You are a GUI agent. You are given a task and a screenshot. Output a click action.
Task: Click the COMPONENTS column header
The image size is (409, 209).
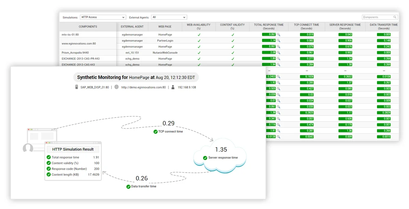88,27
